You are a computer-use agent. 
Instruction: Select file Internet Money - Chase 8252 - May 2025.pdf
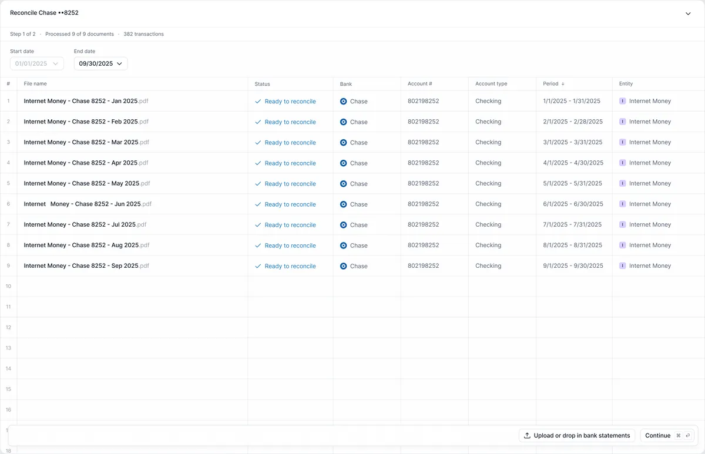coord(87,183)
